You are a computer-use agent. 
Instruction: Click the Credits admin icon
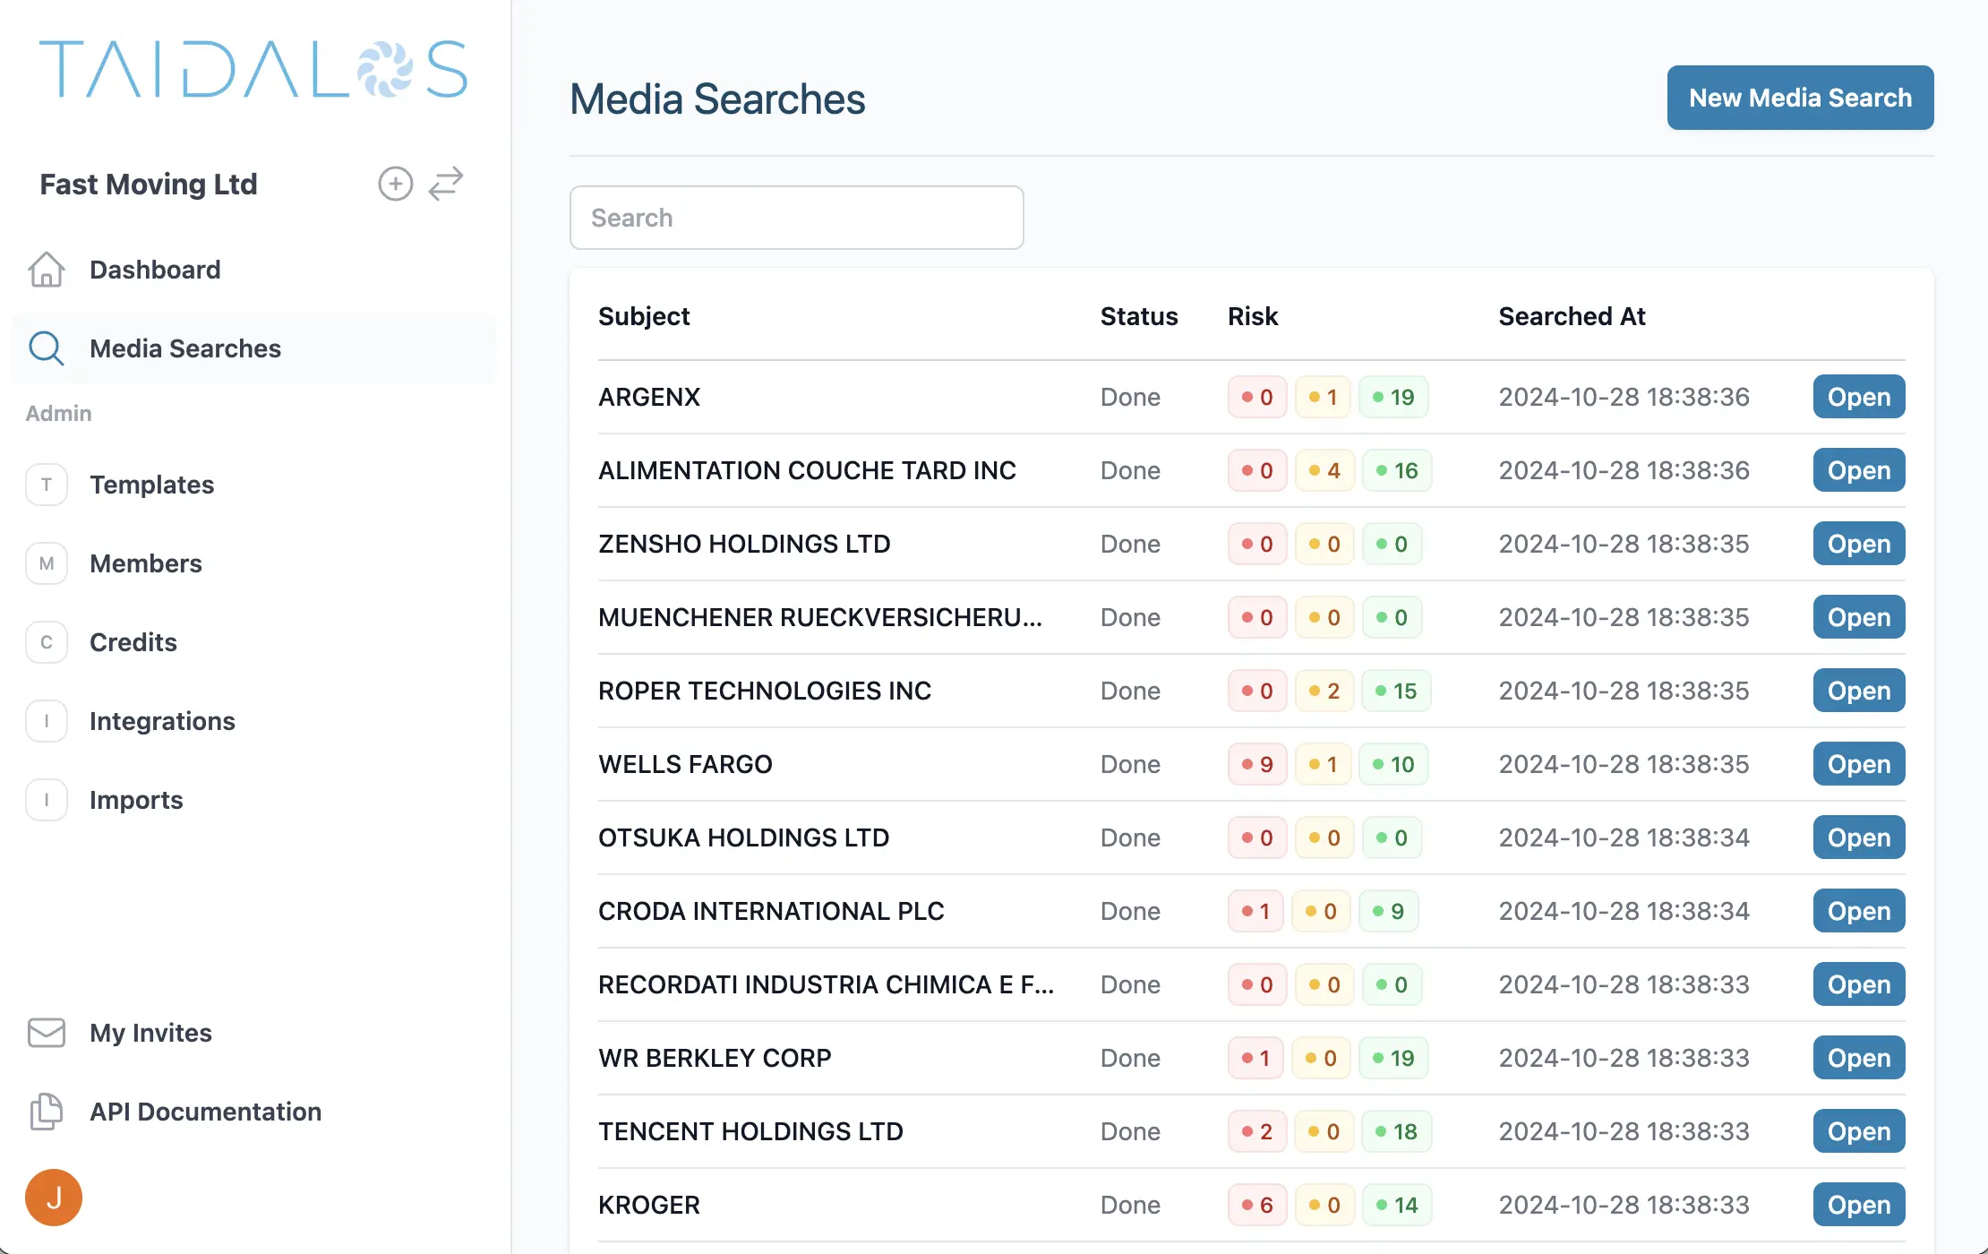click(47, 641)
